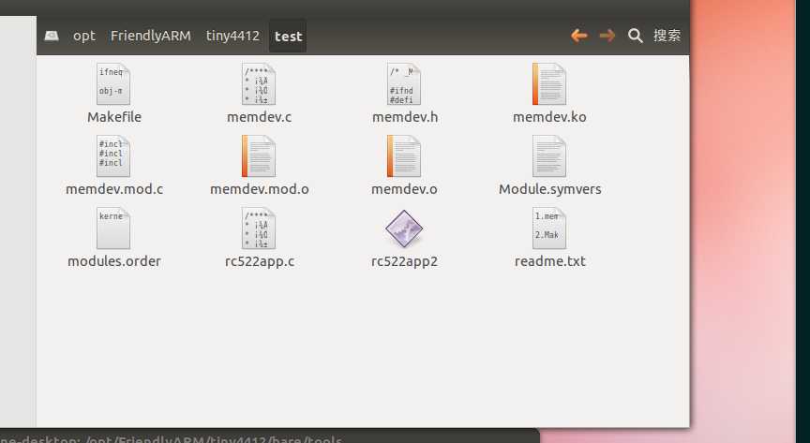Go forward with the right arrow
This screenshot has height=443, width=810.
(x=607, y=36)
